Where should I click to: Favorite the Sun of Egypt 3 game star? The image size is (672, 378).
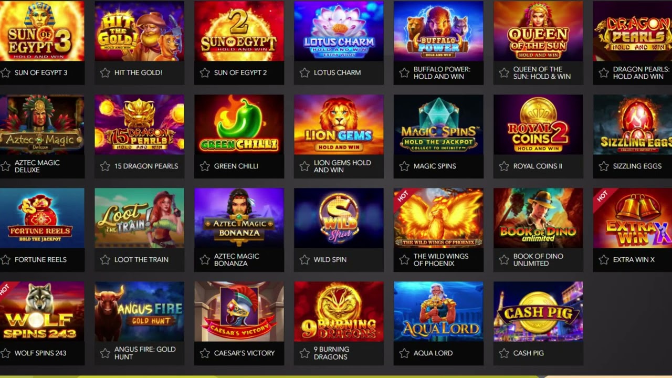(x=5, y=73)
